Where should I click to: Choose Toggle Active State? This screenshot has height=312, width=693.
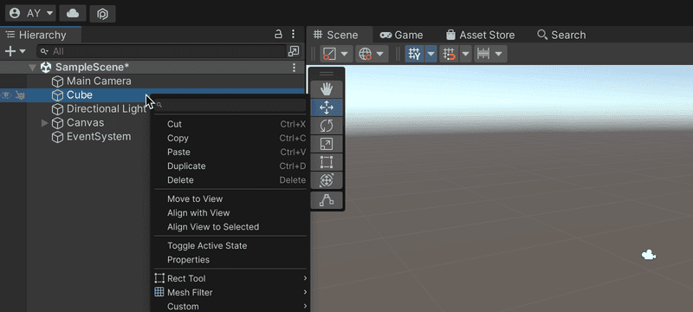tap(230, 246)
